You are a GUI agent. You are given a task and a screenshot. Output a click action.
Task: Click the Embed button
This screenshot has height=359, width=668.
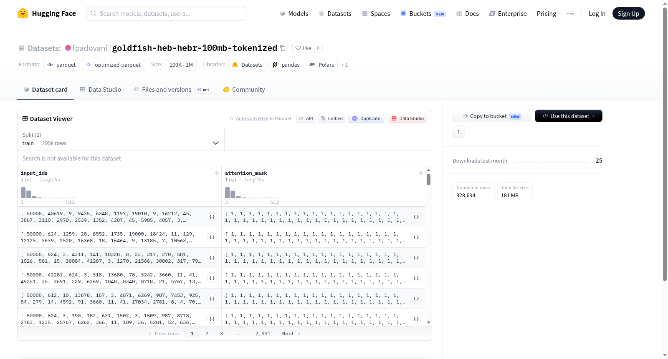[331, 118]
